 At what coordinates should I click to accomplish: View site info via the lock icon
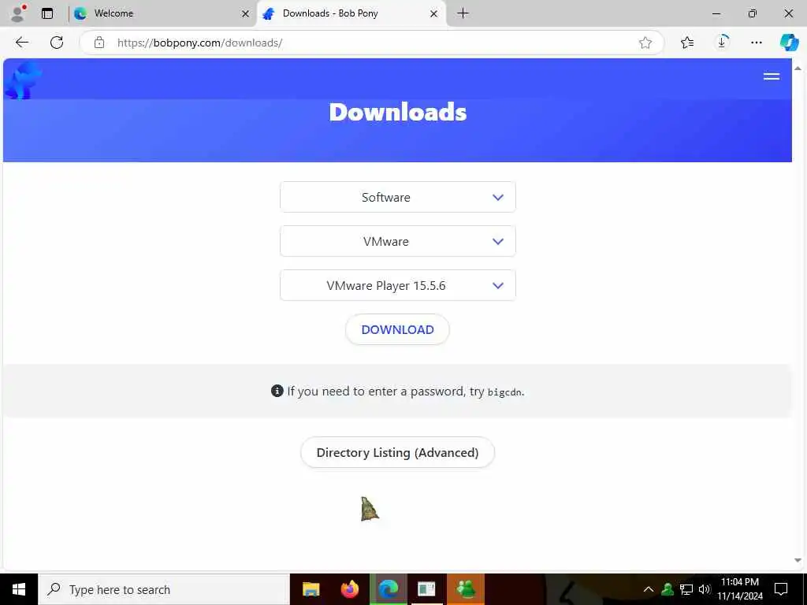point(99,43)
